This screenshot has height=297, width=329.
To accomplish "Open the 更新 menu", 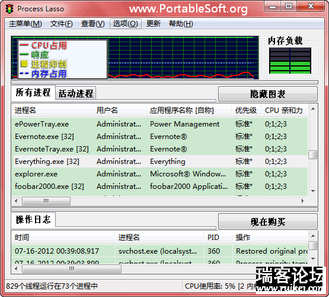I will [x=154, y=24].
